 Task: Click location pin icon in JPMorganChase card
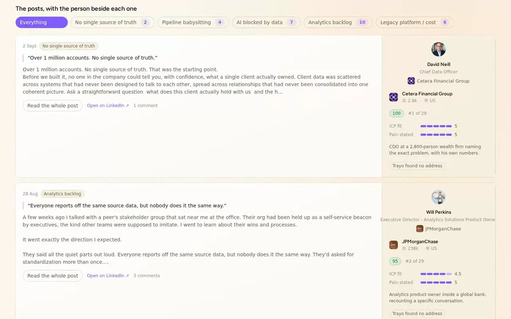pos(428,248)
